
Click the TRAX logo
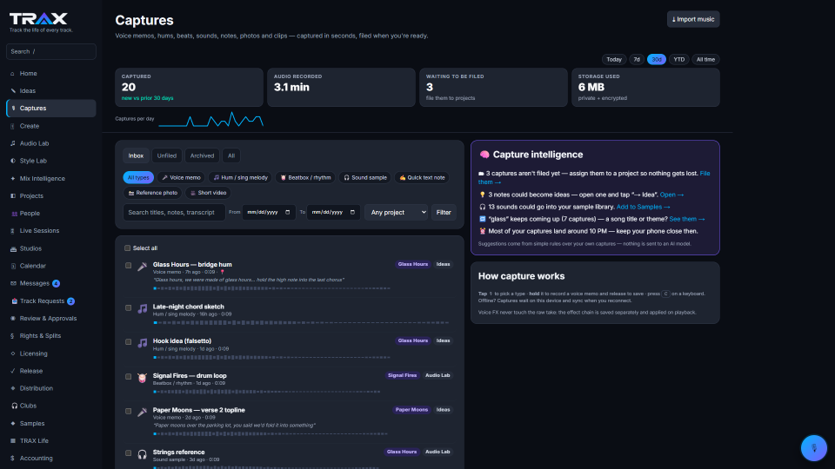click(38, 19)
